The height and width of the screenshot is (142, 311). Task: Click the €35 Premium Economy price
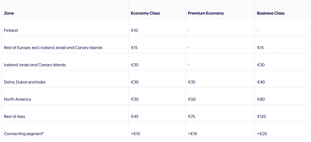pos(192,82)
